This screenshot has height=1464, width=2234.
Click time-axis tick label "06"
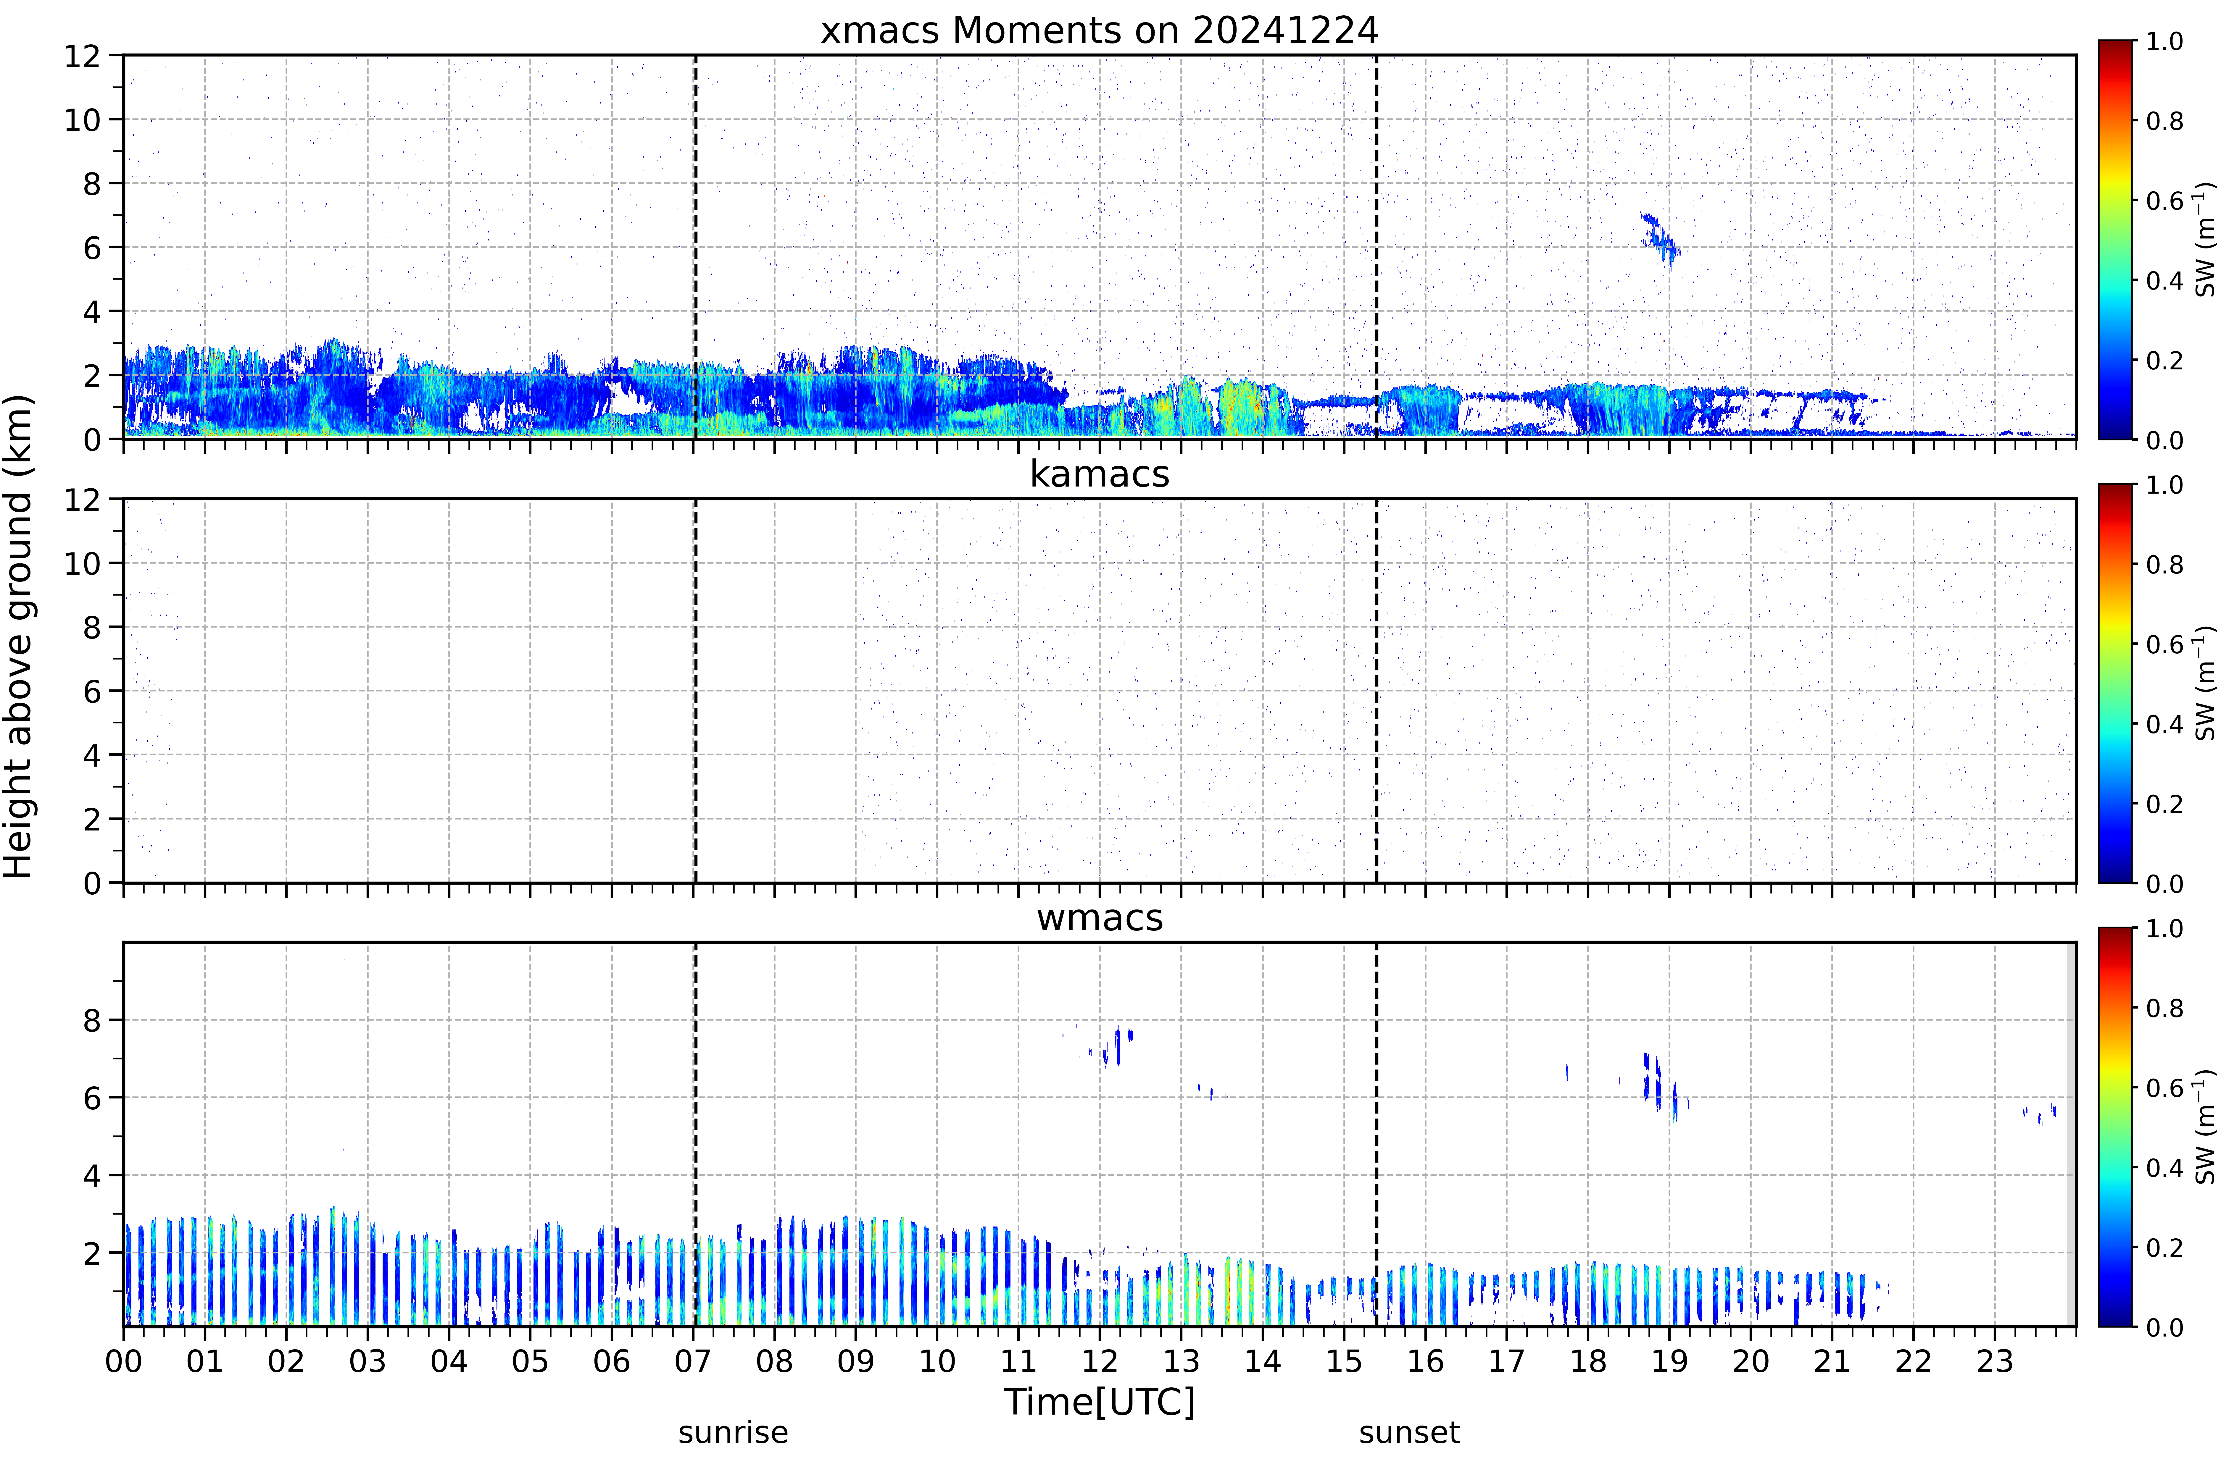(x=612, y=1362)
